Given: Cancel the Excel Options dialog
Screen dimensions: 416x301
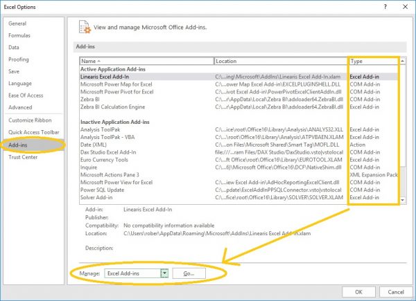Looking at the screenshot, I should click(x=396, y=292).
